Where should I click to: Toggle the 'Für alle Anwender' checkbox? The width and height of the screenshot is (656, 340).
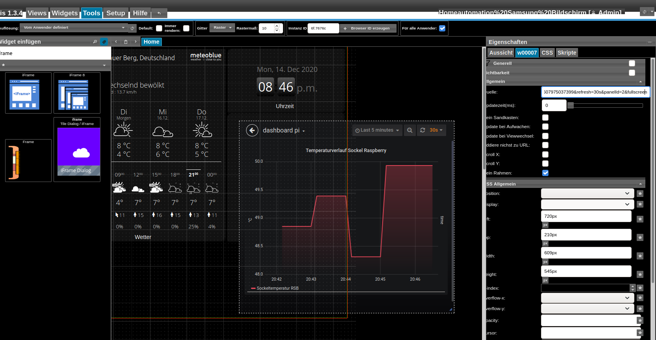(x=442, y=28)
